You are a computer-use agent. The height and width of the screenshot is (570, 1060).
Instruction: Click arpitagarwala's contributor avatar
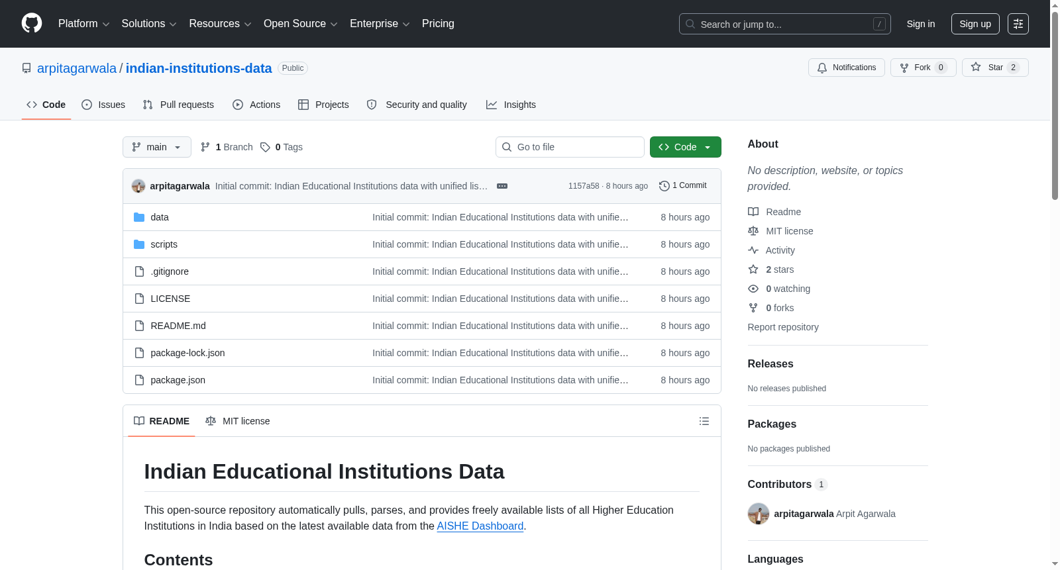point(759,514)
